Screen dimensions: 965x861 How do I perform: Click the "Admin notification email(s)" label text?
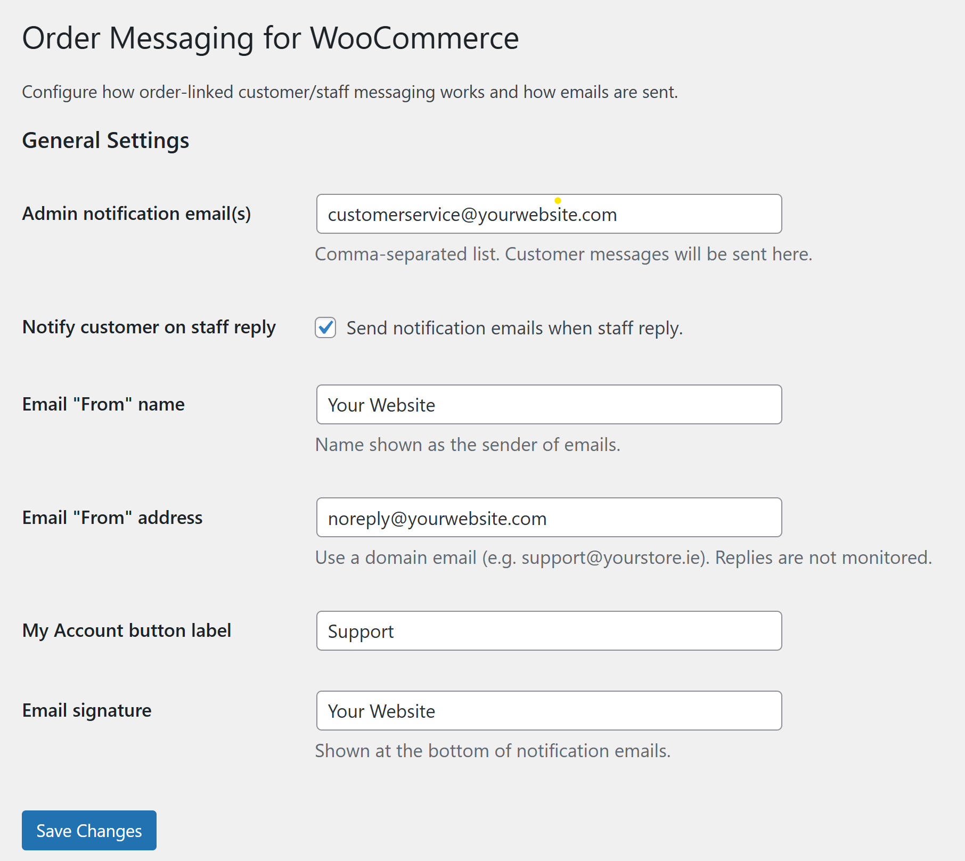coord(136,214)
